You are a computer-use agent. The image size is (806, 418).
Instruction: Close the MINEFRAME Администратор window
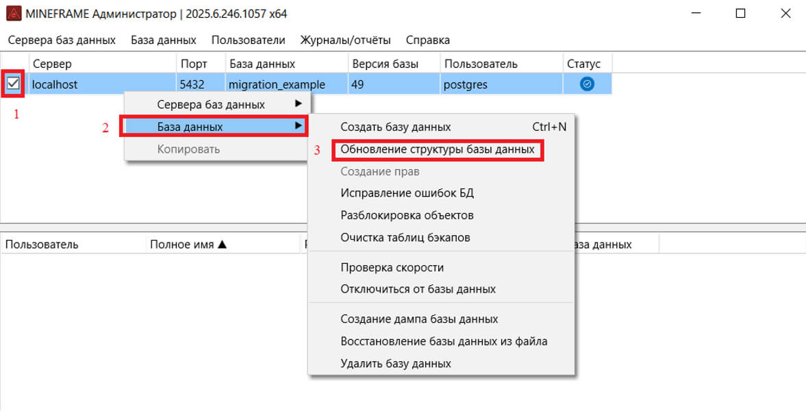pos(785,14)
